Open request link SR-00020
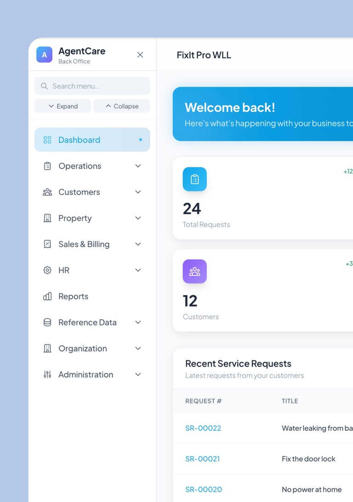The width and height of the screenshot is (353, 502). 204,490
